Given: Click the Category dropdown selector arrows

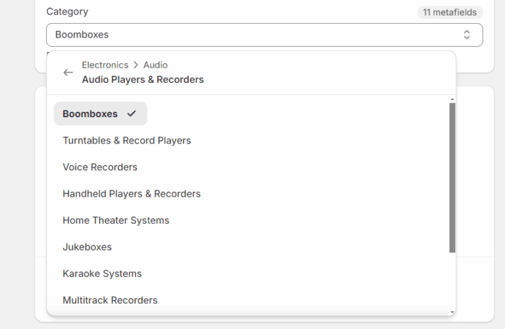Looking at the screenshot, I should click(x=467, y=35).
